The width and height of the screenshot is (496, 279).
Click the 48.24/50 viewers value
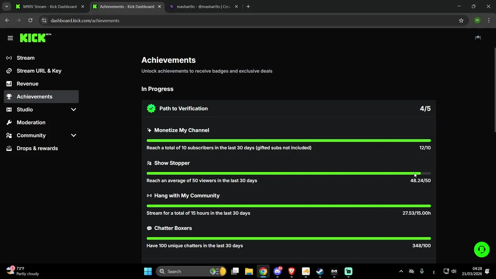point(420,181)
